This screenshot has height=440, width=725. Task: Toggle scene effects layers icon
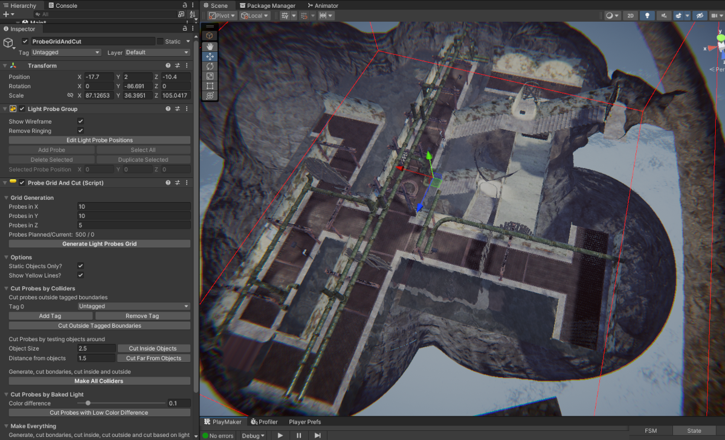click(x=678, y=16)
